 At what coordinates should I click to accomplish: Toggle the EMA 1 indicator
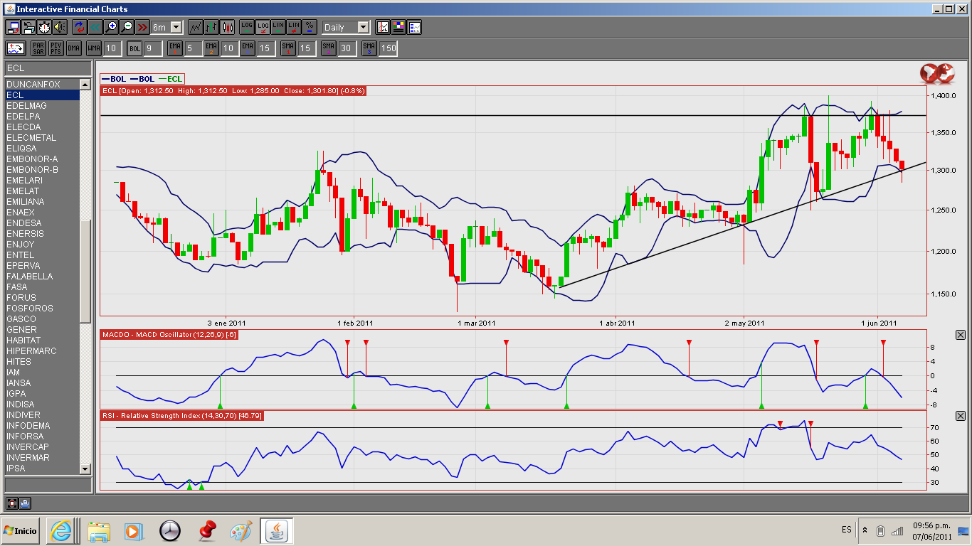point(175,48)
